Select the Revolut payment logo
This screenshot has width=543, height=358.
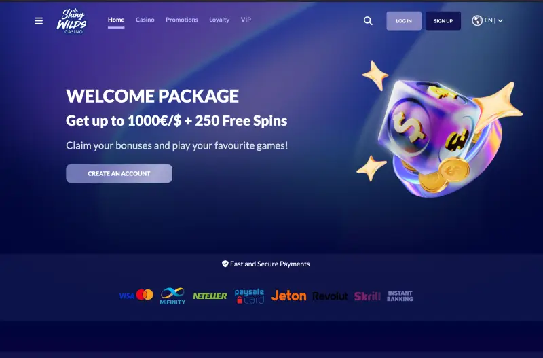[x=330, y=296]
